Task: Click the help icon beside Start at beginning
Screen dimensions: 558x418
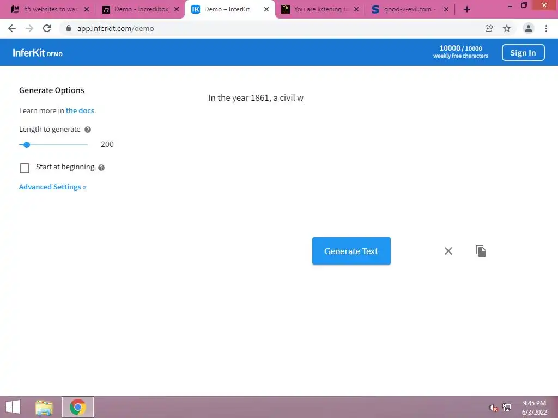Action: click(x=101, y=168)
